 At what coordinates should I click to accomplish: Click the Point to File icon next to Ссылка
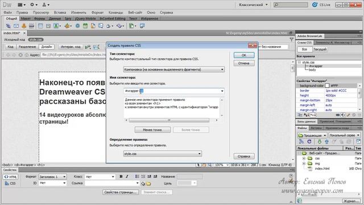(143, 183)
